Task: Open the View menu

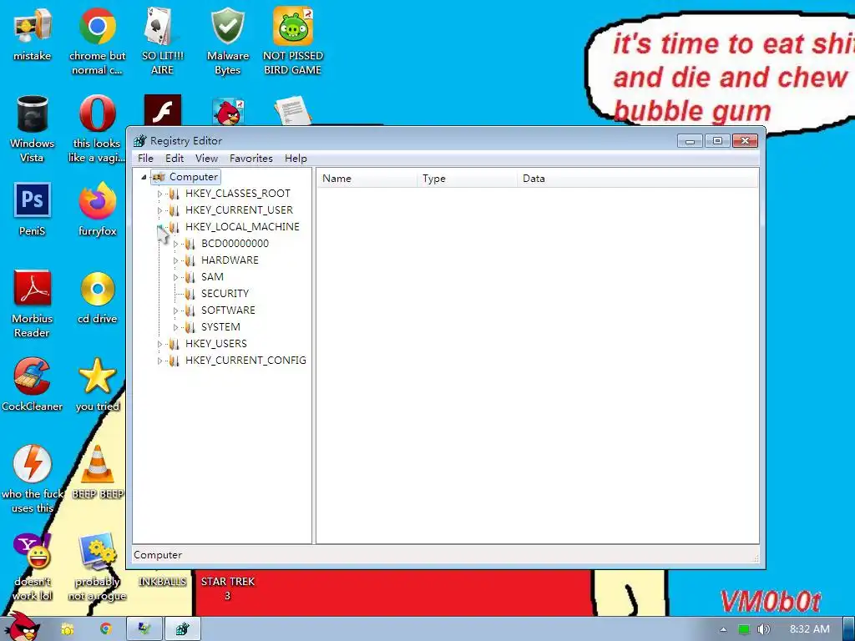Action: 207,158
